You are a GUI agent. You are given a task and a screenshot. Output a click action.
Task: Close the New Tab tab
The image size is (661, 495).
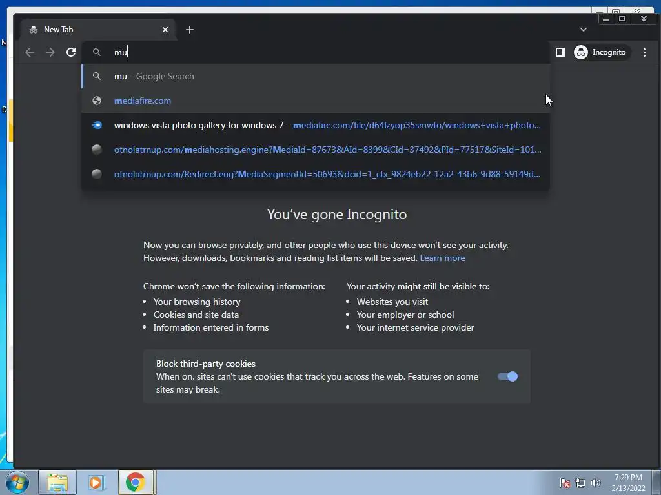click(165, 30)
